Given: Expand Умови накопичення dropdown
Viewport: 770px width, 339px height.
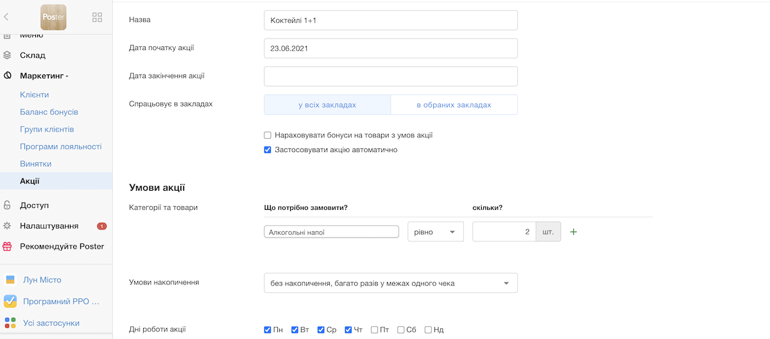Looking at the screenshot, I should coord(390,283).
